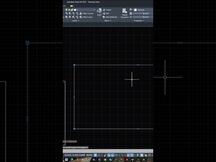Click the Insert block icon
Viewport: 216px width, 162px height.
[99, 11]
